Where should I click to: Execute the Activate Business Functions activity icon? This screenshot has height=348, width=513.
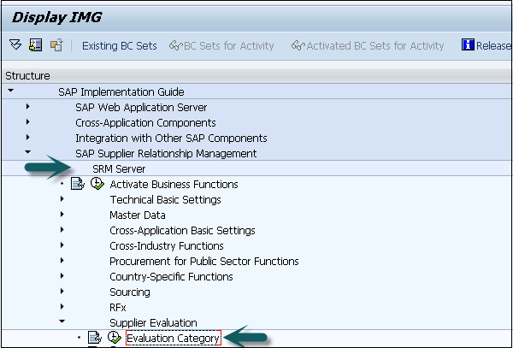(x=96, y=185)
